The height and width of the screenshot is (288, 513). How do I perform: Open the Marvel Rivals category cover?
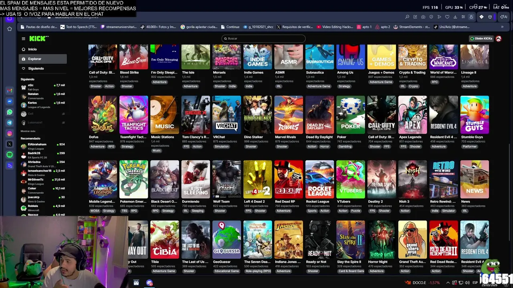pos(289,114)
